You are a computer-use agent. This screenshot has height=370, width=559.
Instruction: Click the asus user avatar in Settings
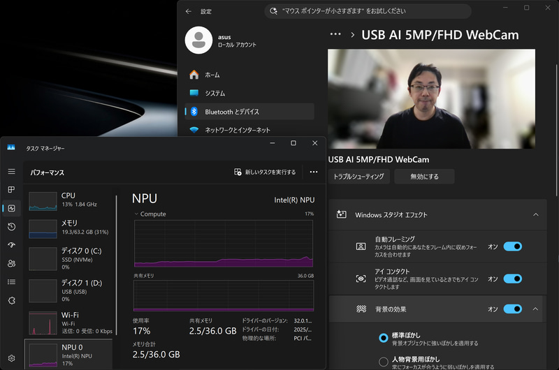point(198,40)
